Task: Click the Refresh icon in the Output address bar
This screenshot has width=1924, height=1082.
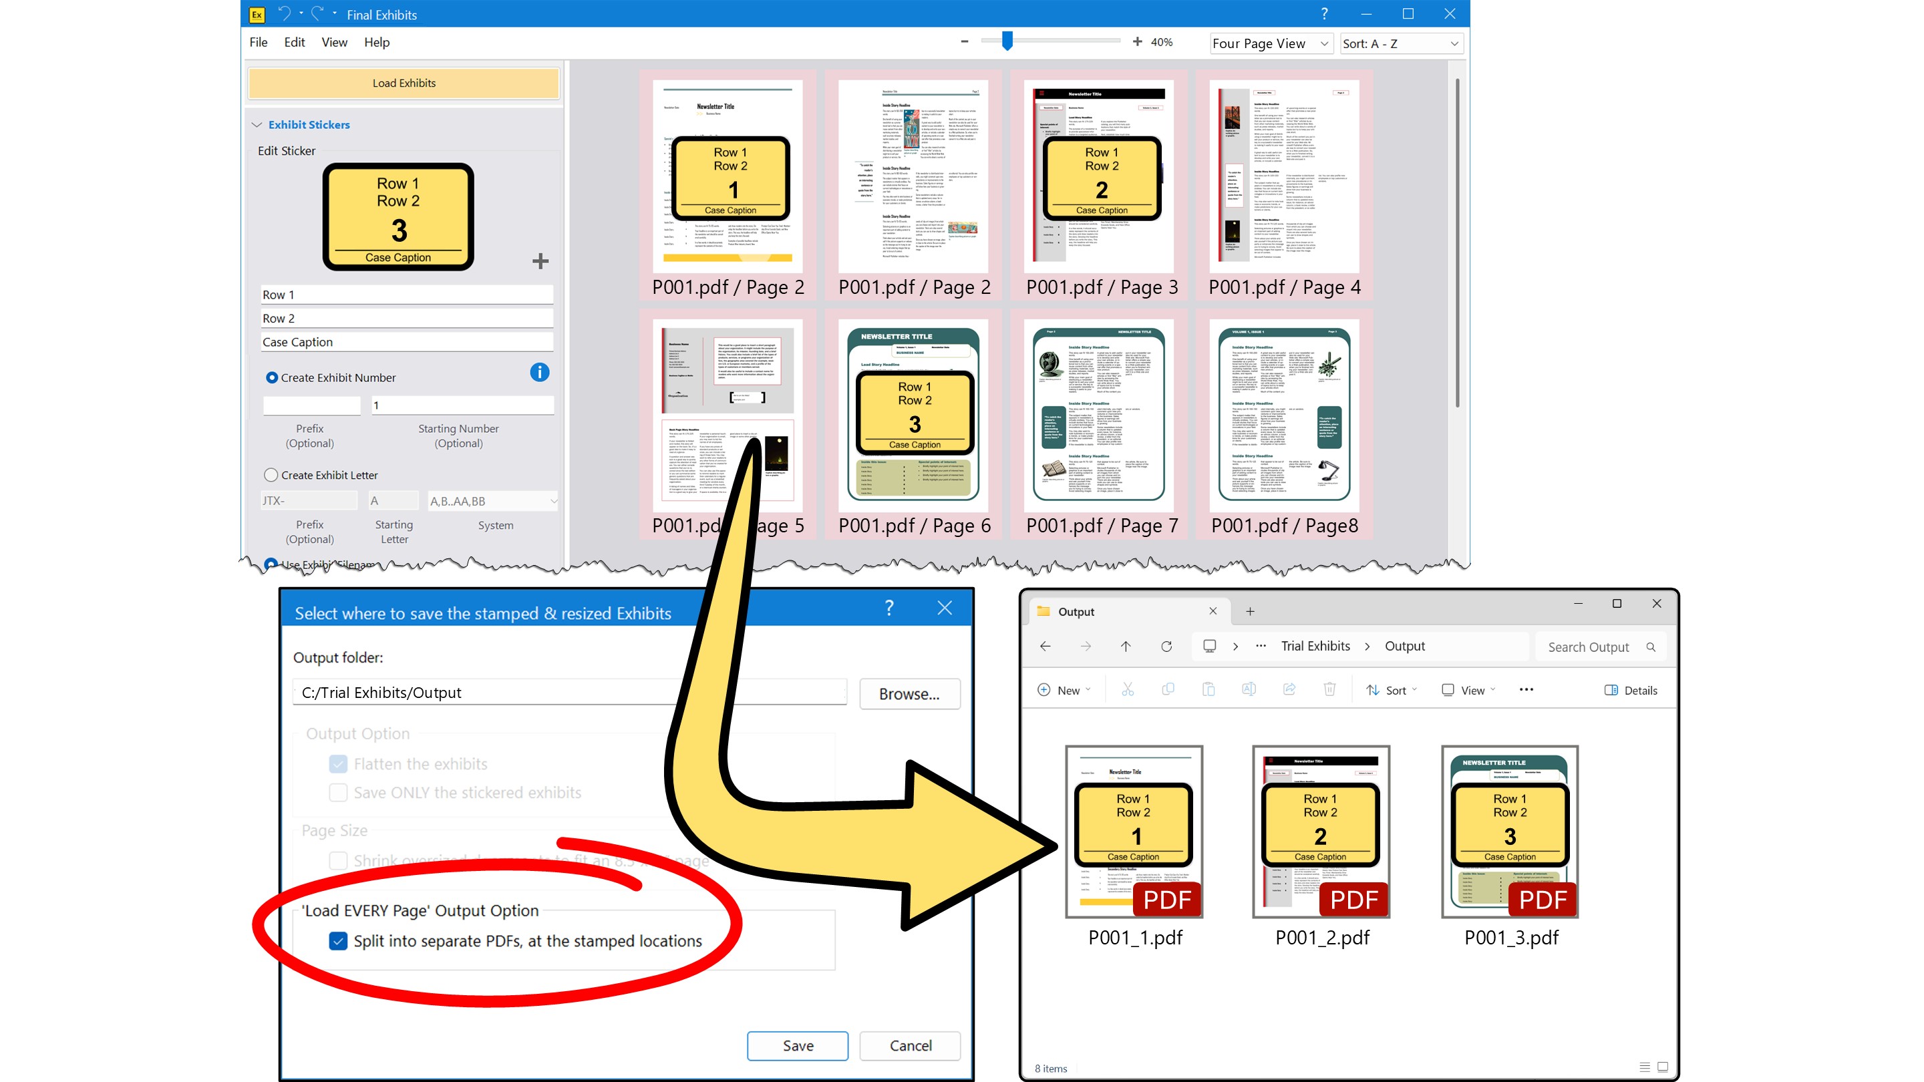Action: (x=1166, y=647)
